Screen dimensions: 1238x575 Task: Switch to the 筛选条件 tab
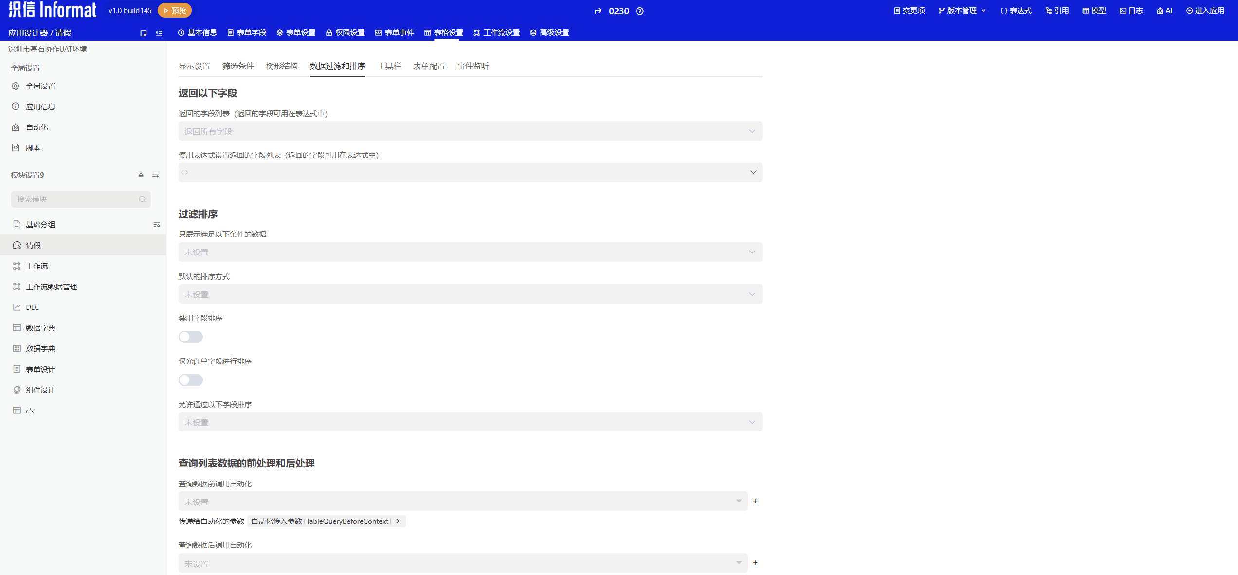click(238, 66)
